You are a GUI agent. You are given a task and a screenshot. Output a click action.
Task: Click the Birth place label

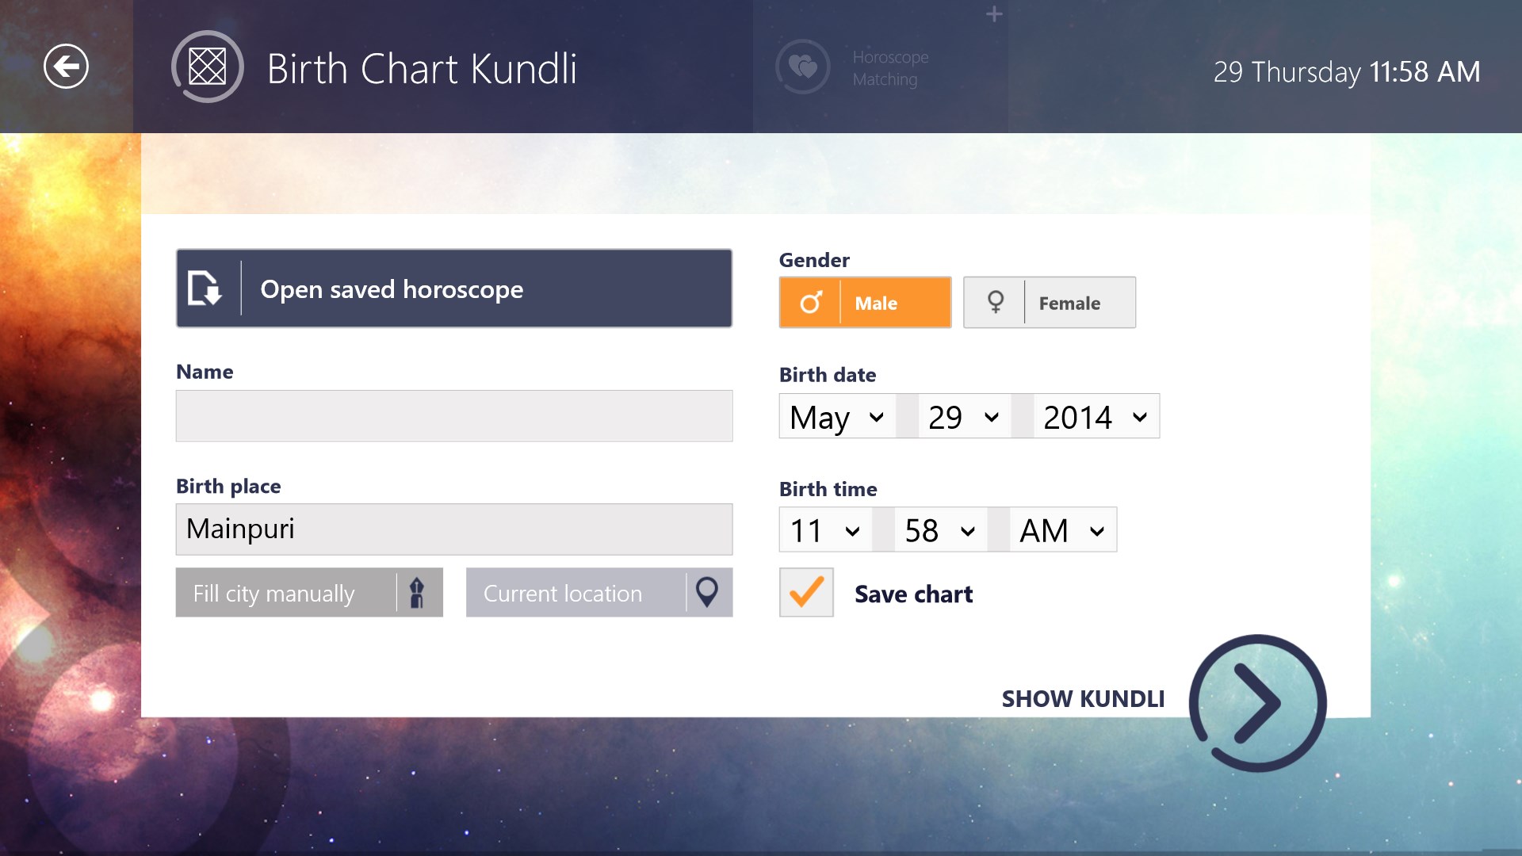click(228, 486)
